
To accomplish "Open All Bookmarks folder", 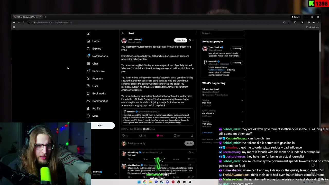I will (313, 27).
